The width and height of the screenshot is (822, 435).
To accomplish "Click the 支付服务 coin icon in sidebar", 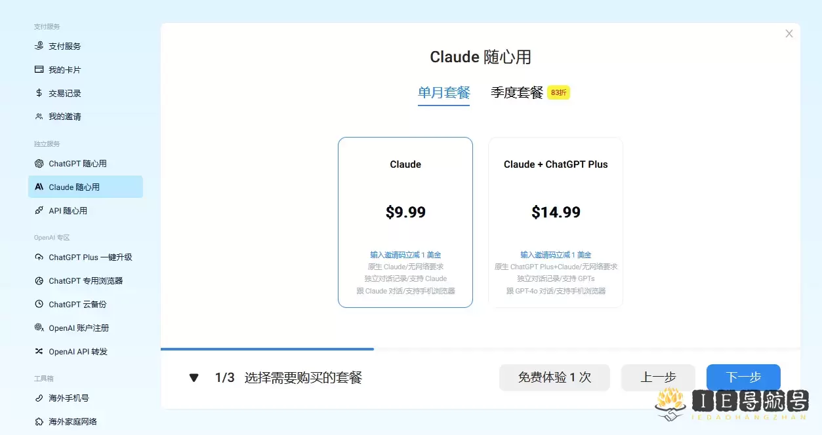I will tap(39, 46).
